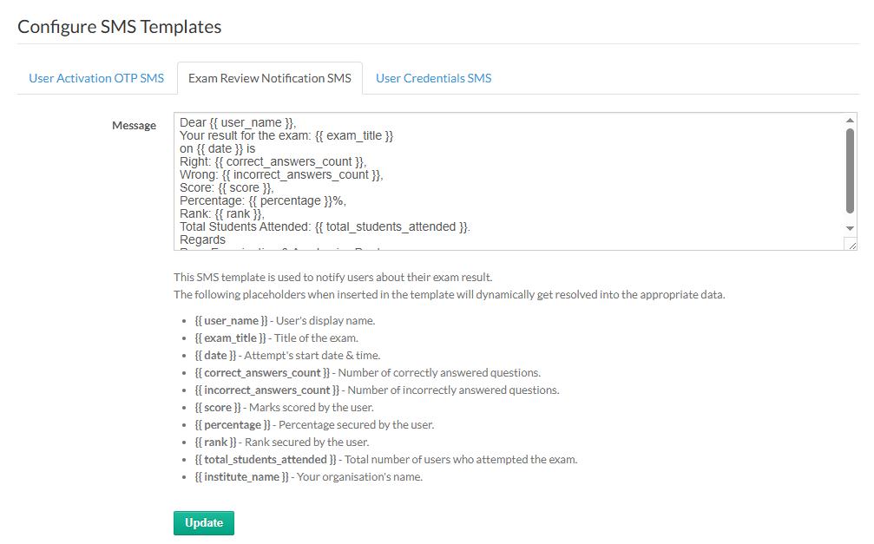Select the Exam Review Notification SMS tab

point(270,78)
